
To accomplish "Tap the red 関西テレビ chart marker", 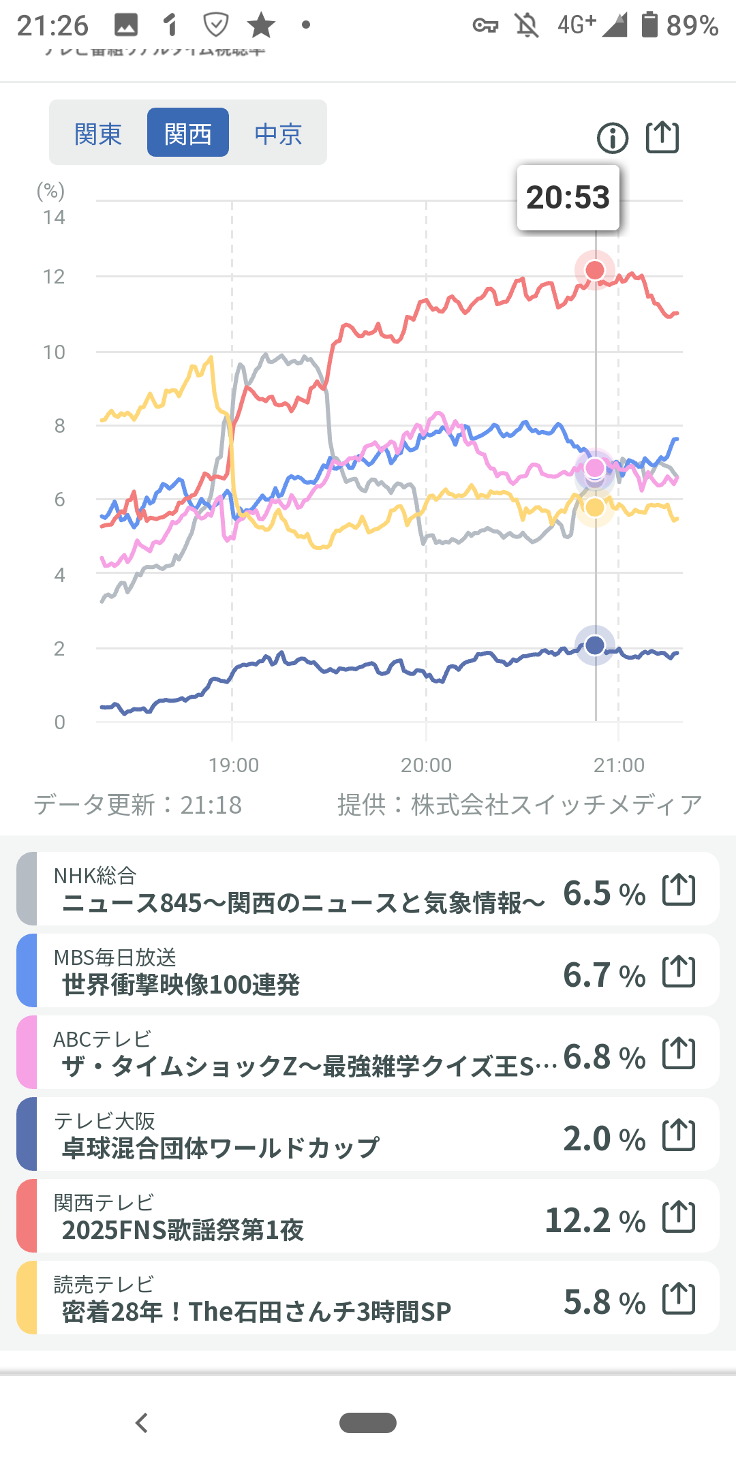I will (595, 270).
